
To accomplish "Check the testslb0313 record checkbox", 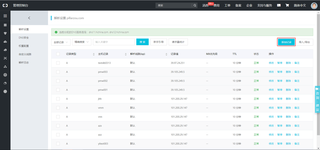I will [58, 63].
